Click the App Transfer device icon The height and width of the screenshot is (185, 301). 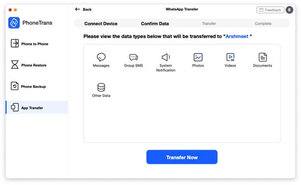(15, 107)
